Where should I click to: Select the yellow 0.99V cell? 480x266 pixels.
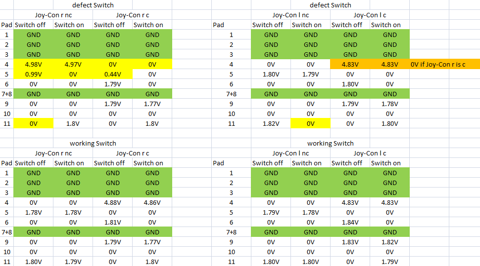[33, 74]
